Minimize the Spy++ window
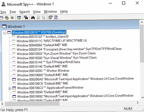Image resolution: width=144 pixels, height=112 pixels. [x=110, y=3]
